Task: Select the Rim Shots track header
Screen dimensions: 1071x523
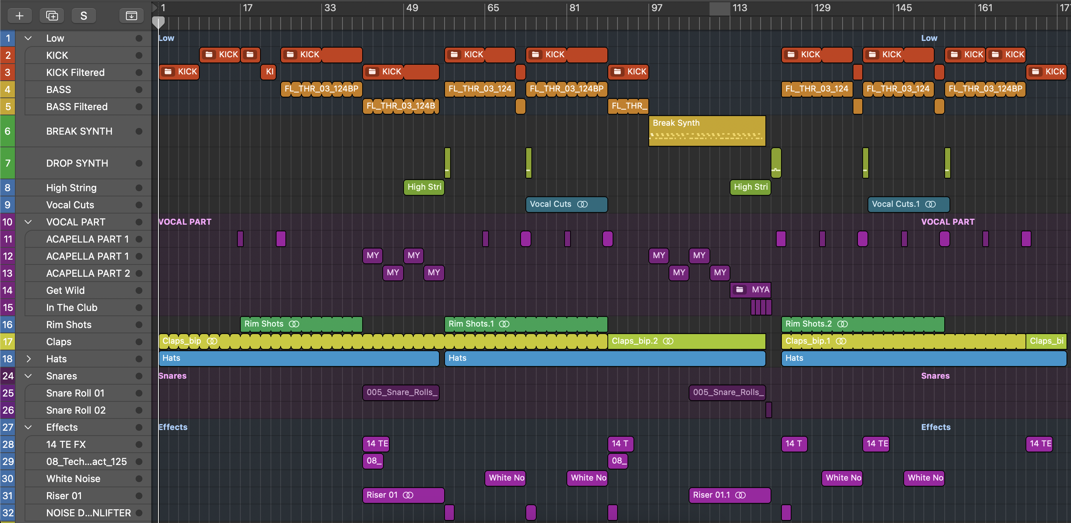Action: tap(83, 325)
